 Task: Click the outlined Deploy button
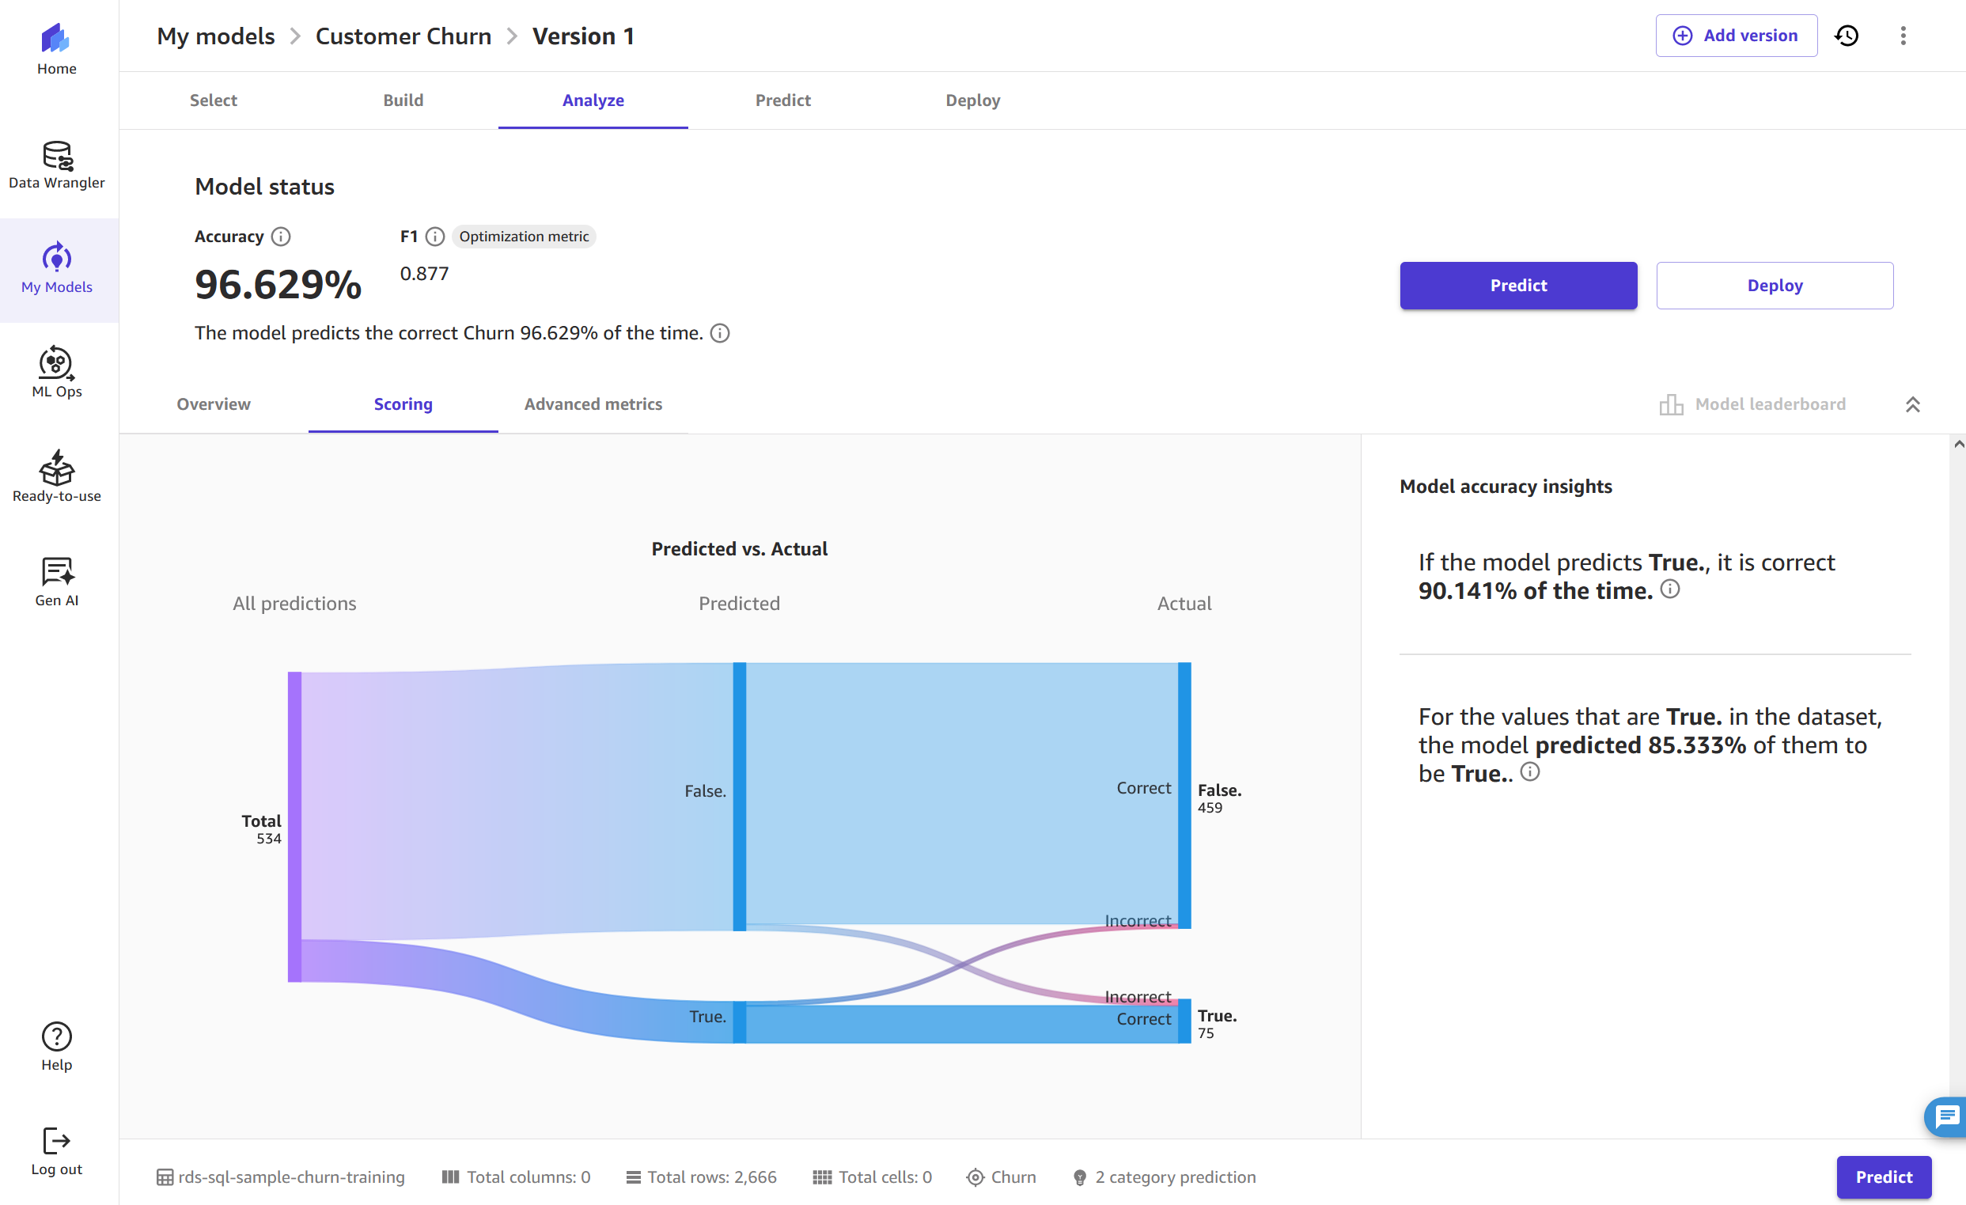point(1774,286)
